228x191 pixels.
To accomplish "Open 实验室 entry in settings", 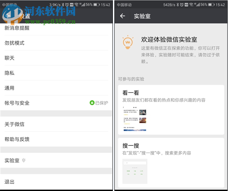I will (x=56, y=160).
